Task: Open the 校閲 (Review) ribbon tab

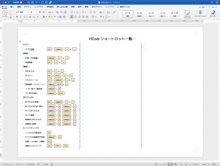Action: coord(73,6)
